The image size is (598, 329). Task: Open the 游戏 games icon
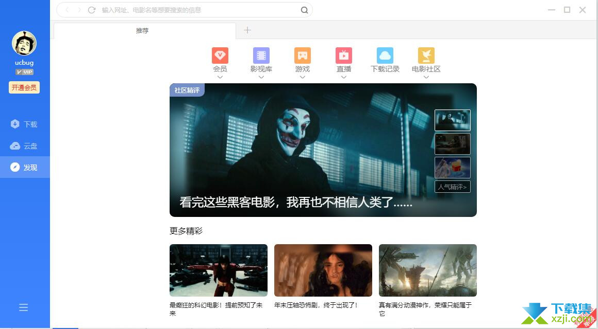(303, 56)
